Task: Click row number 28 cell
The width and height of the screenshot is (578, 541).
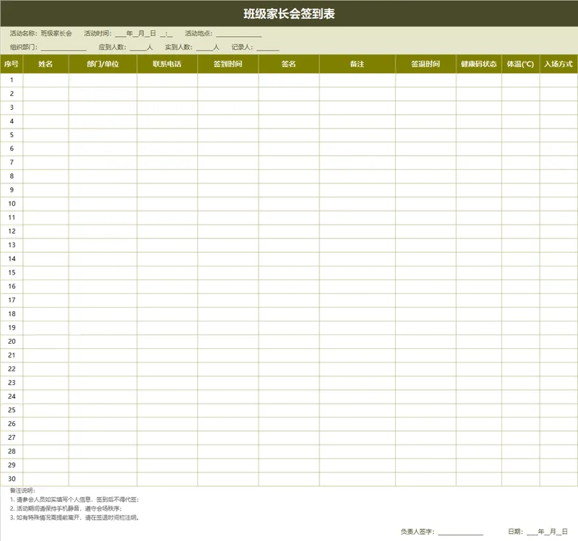Action: click(12, 451)
